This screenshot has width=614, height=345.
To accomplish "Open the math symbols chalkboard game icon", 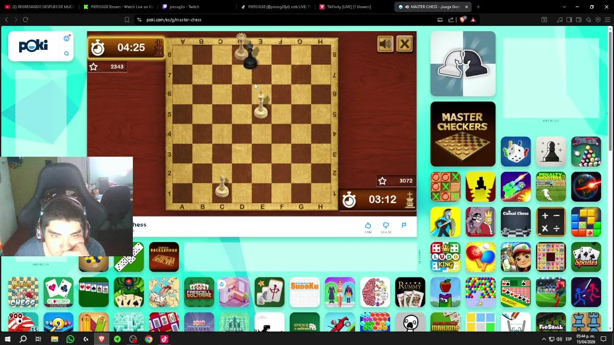I will 551,222.
